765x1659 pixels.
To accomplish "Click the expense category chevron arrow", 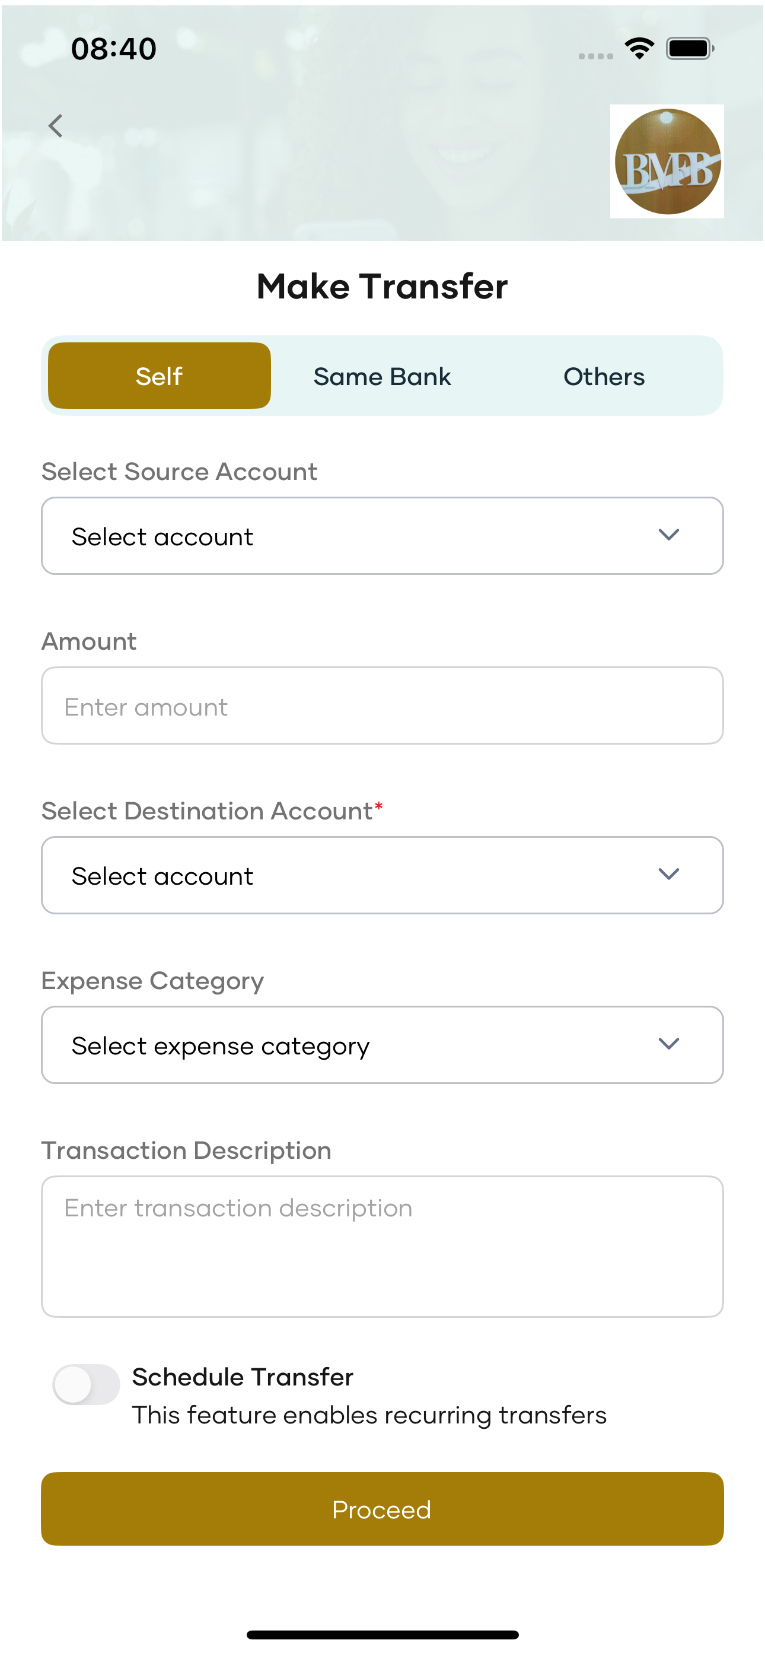I will (669, 1043).
